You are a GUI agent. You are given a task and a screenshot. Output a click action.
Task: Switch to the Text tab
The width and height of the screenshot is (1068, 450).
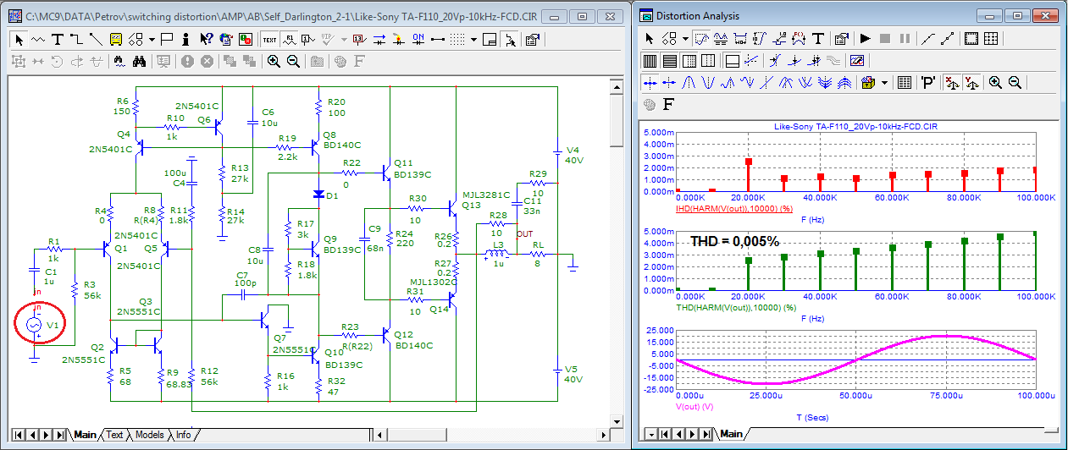tap(114, 435)
